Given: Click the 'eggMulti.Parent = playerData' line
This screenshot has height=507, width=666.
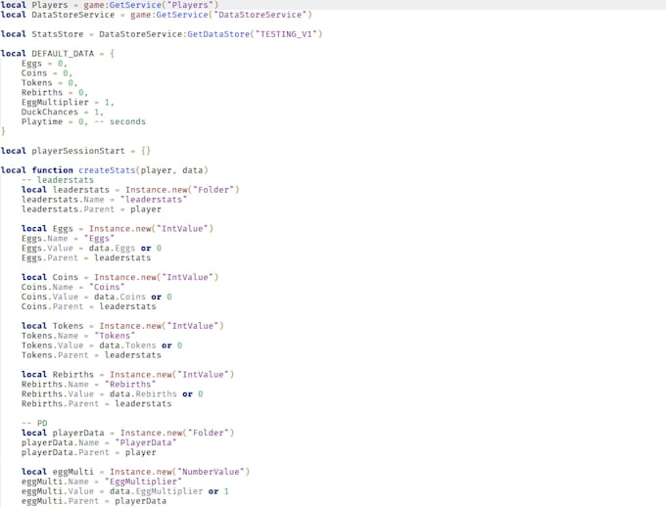Looking at the screenshot, I should coord(94,501).
